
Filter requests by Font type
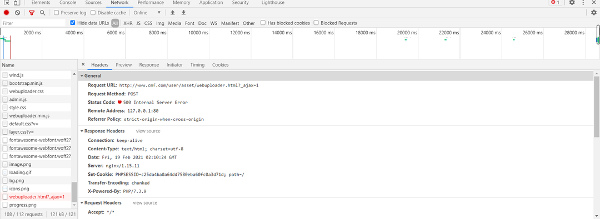[190, 23]
